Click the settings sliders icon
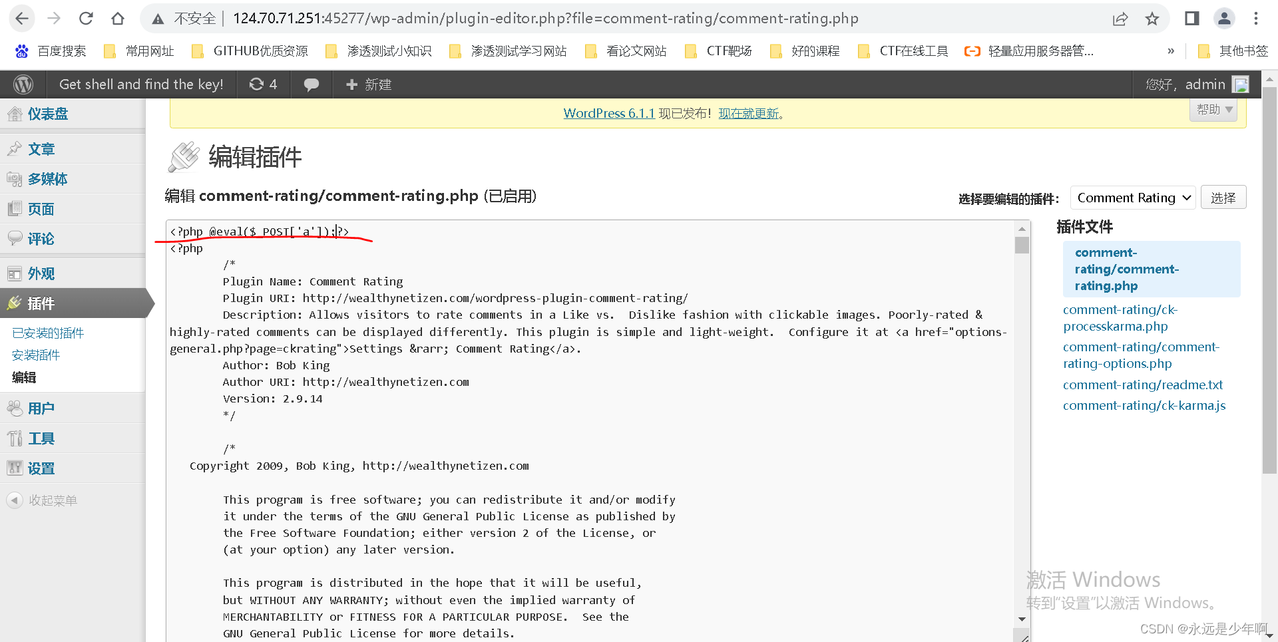Screen dimensions: 1278x642 coord(15,468)
